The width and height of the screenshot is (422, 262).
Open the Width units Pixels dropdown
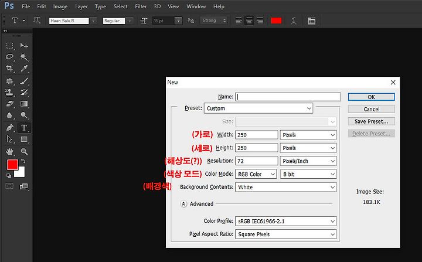[x=308, y=135]
